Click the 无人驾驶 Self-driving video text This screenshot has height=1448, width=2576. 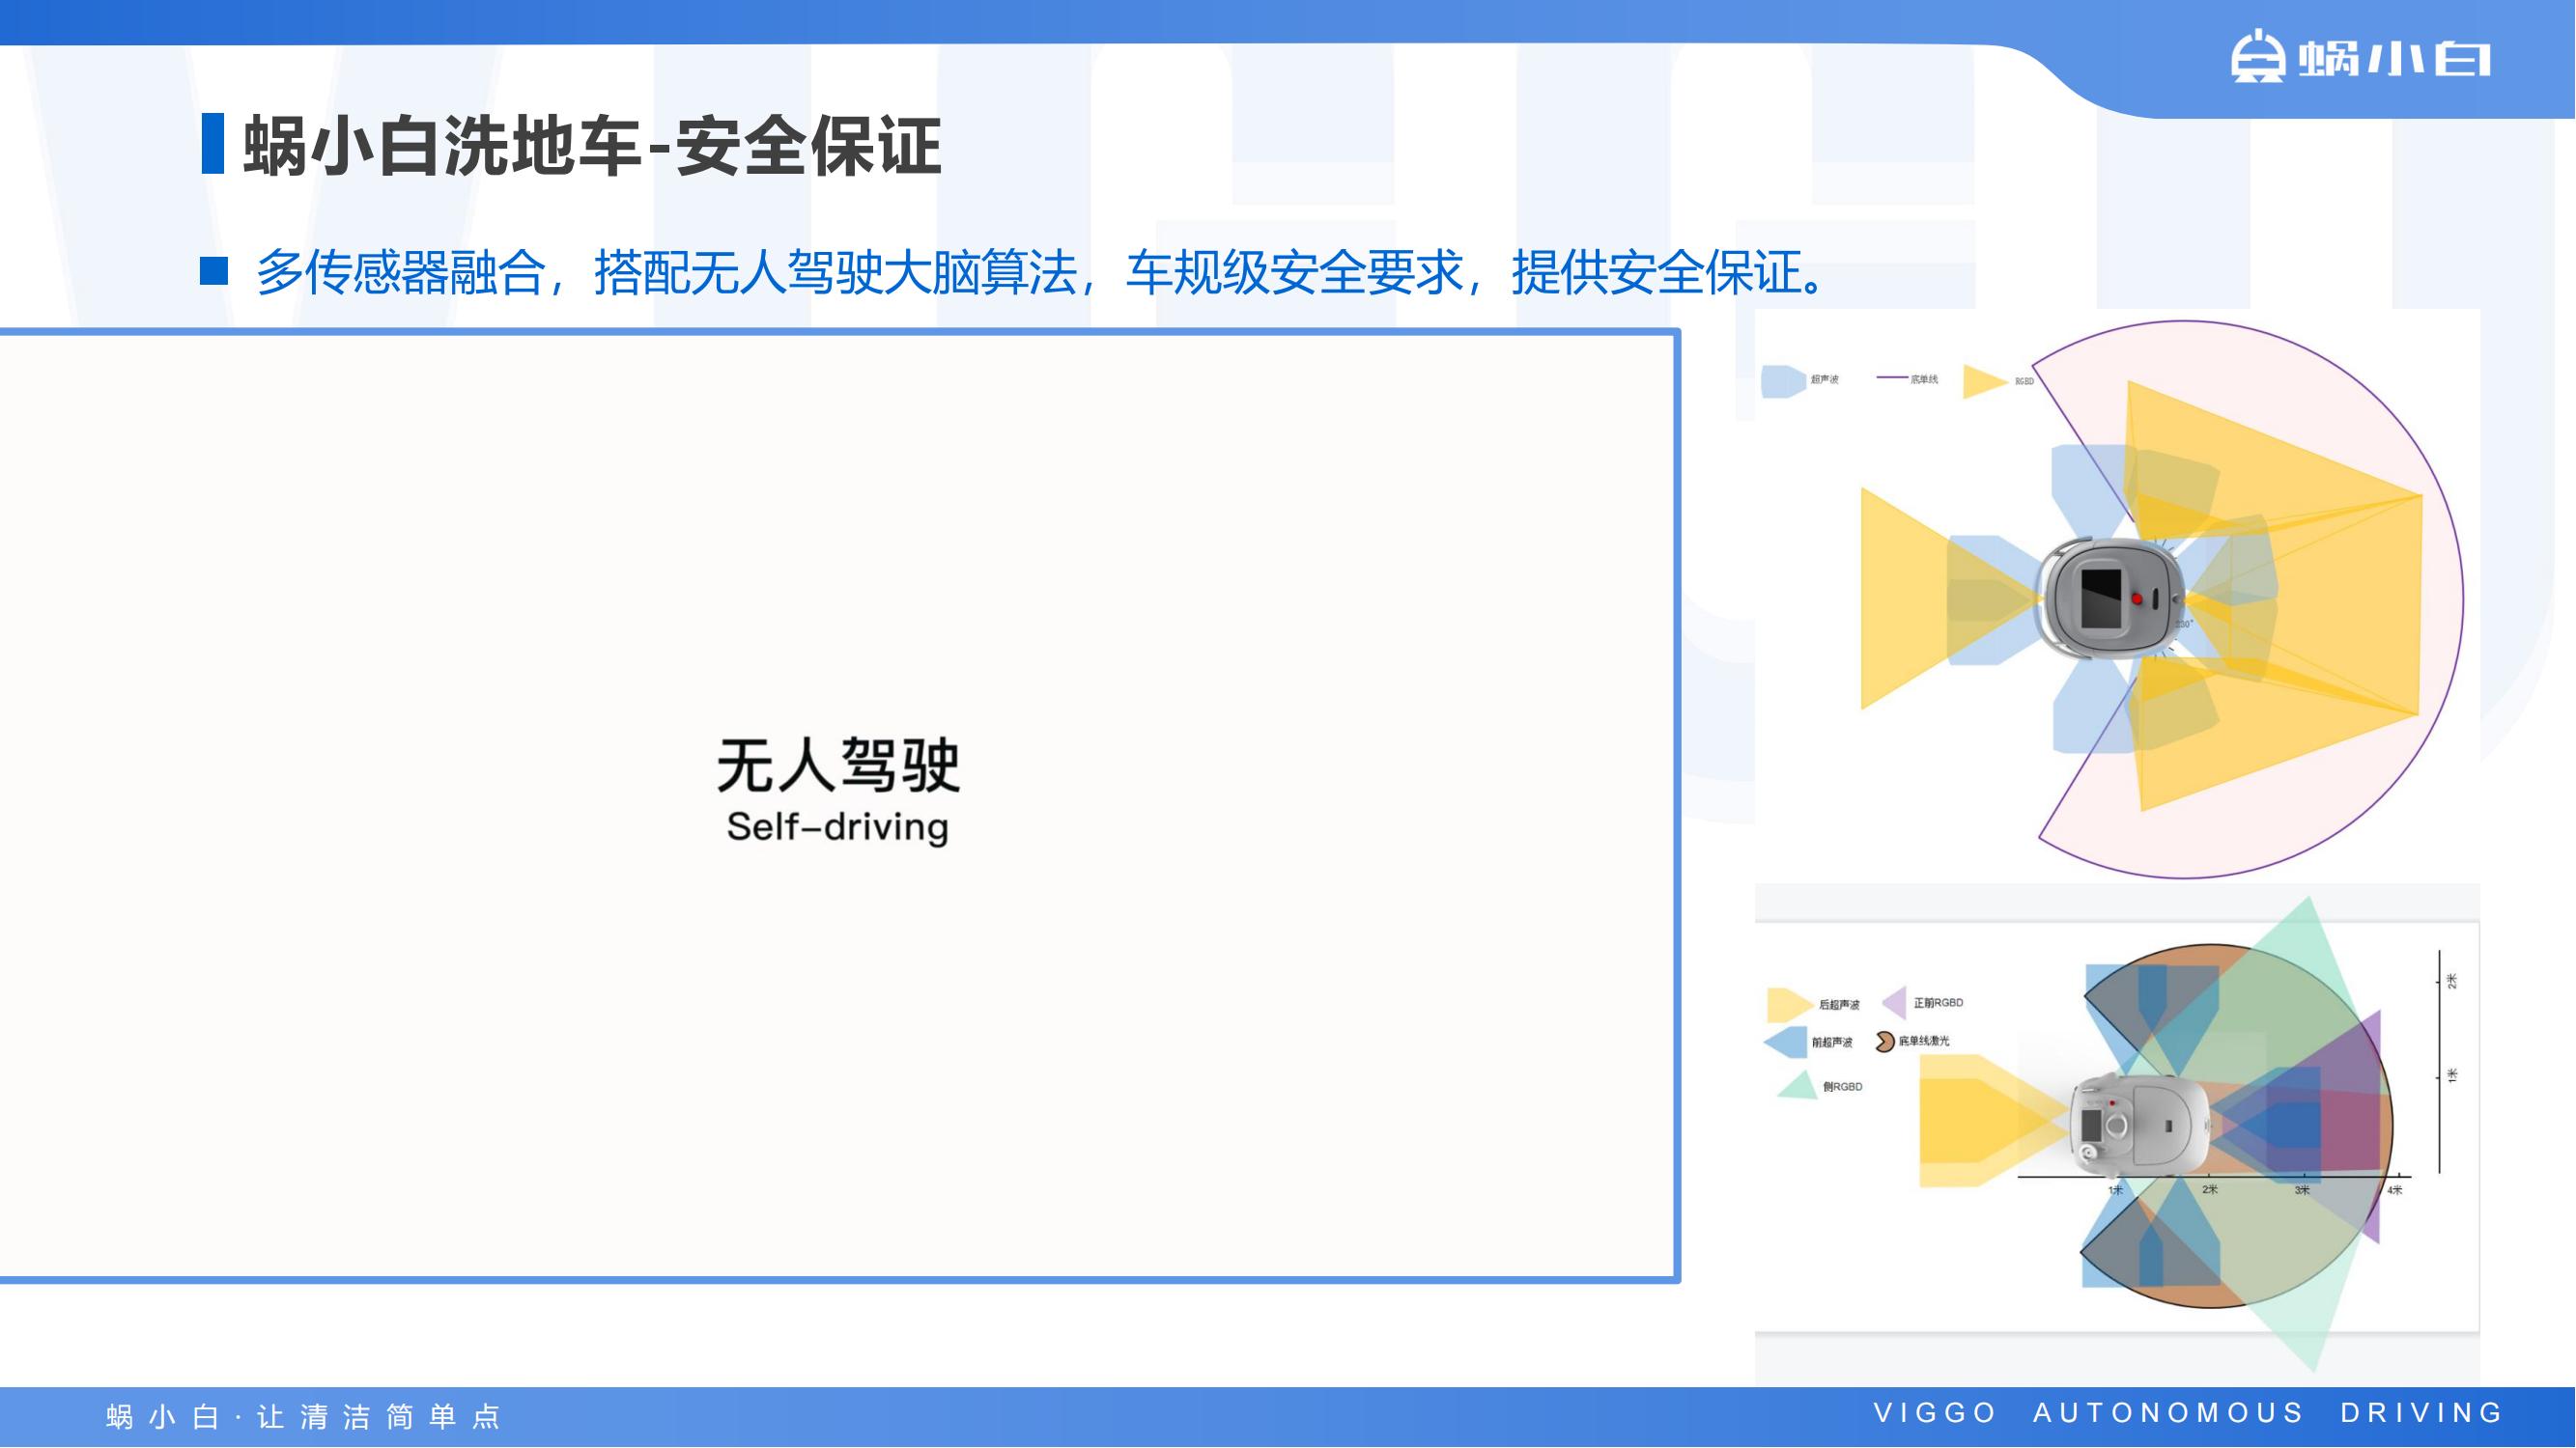838,792
